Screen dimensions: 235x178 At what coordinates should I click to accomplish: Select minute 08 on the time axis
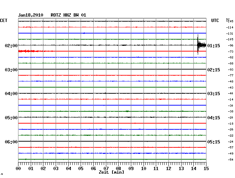pos(118,169)
